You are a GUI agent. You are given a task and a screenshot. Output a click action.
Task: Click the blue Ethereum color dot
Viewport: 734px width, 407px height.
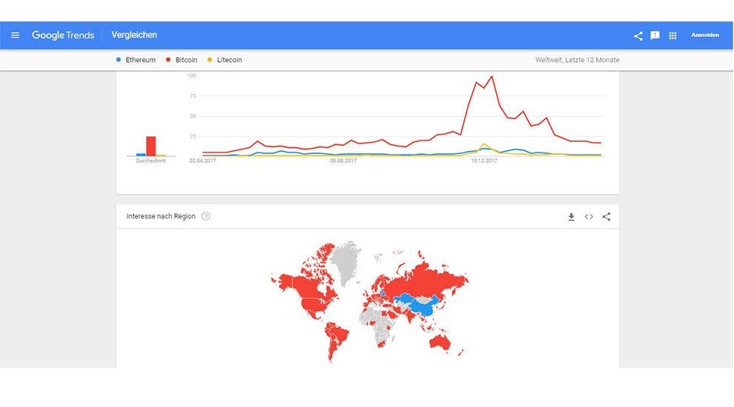(x=119, y=59)
